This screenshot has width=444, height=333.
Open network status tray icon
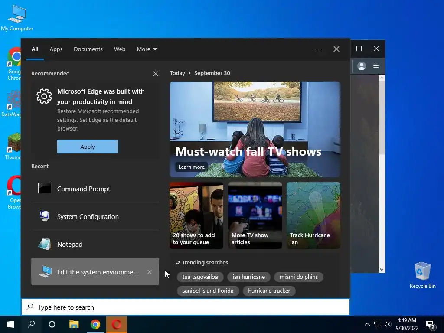tap(378, 324)
